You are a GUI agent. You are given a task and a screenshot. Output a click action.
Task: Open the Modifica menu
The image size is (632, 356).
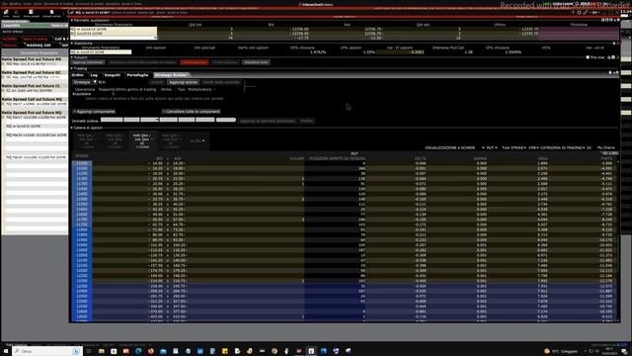[x=16, y=4]
